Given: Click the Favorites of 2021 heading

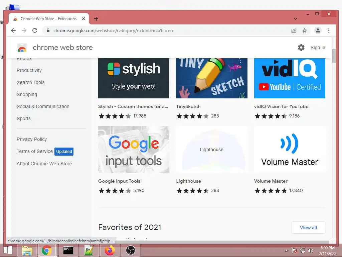Looking at the screenshot, I should 130,227.
